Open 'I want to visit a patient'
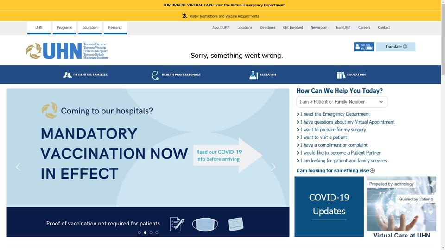 pos(322,137)
